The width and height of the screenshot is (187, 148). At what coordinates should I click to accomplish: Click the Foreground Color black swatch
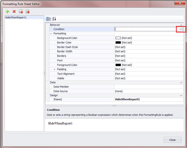pyautogui.click(x=118, y=65)
